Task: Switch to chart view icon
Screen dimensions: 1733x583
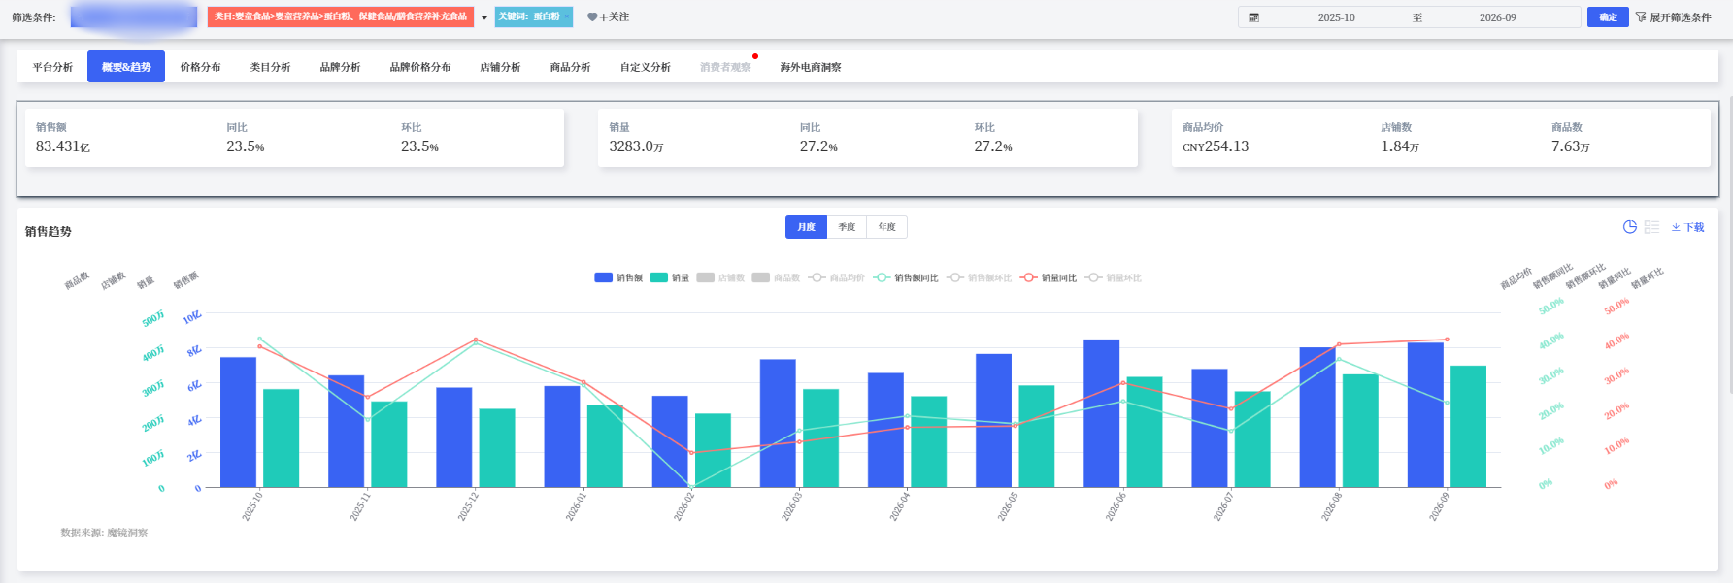Action: click(1630, 227)
